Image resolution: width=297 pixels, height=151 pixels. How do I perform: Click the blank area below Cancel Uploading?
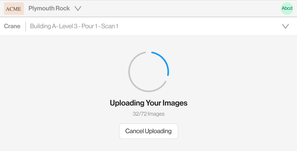point(148,145)
